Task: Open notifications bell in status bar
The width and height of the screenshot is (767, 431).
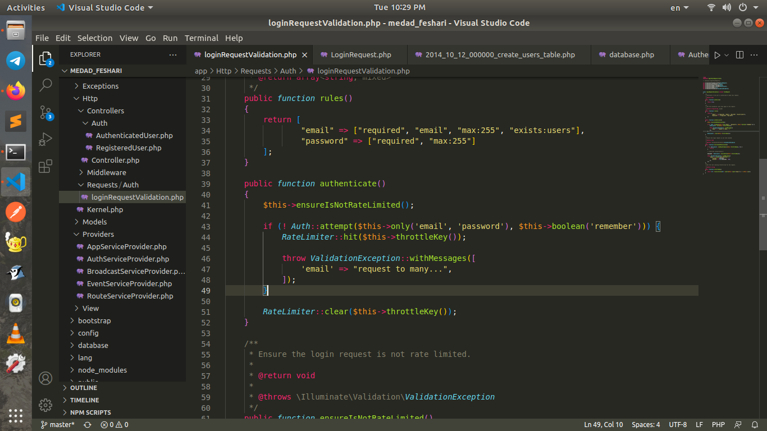Action: pyautogui.click(x=755, y=425)
